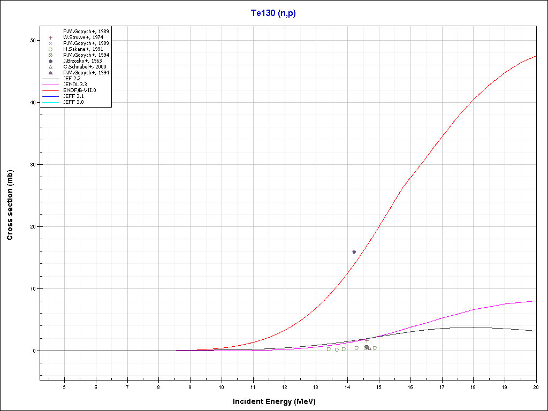Click the blue JEFF 3.1 line sample in legend

coord(50,96)
